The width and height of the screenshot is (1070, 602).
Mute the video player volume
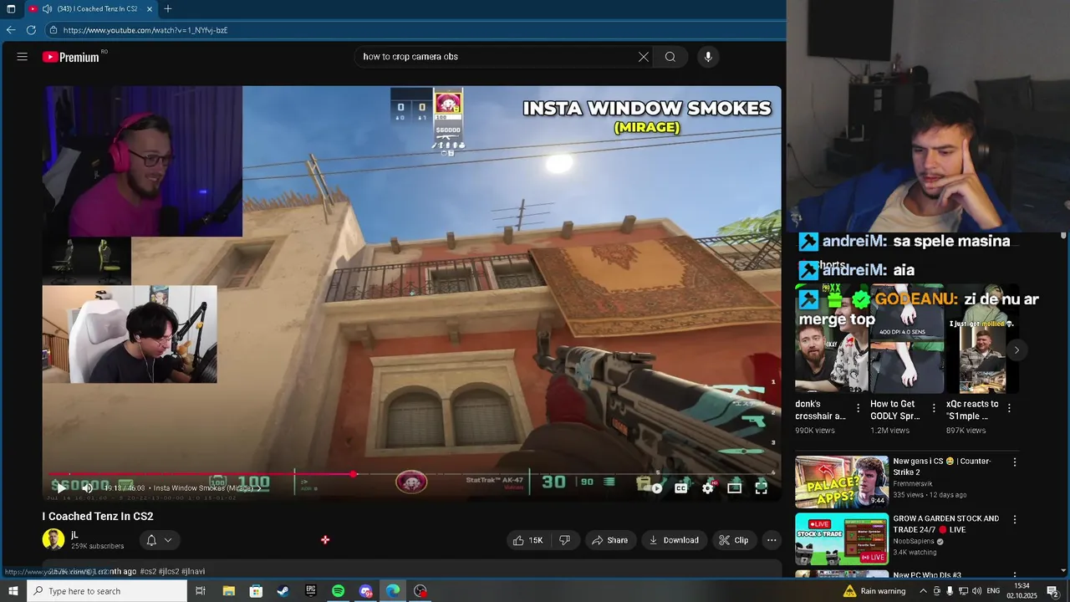pos(87,488)
